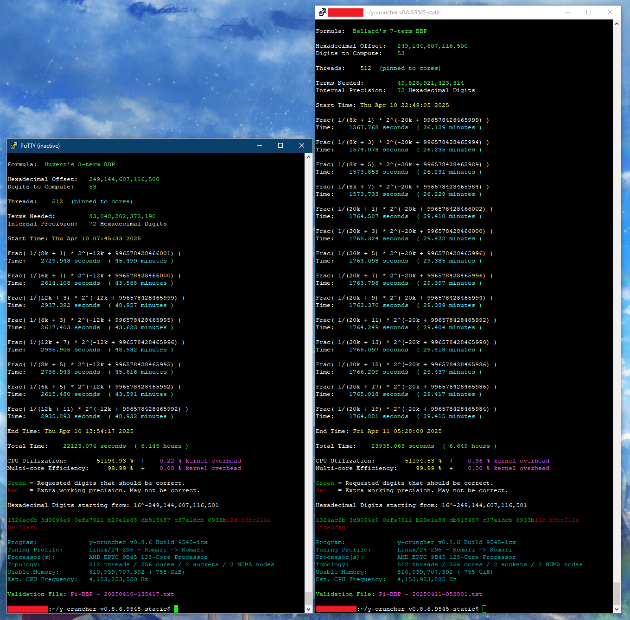Close the PuTTY (inactive) window

point(302,146)
